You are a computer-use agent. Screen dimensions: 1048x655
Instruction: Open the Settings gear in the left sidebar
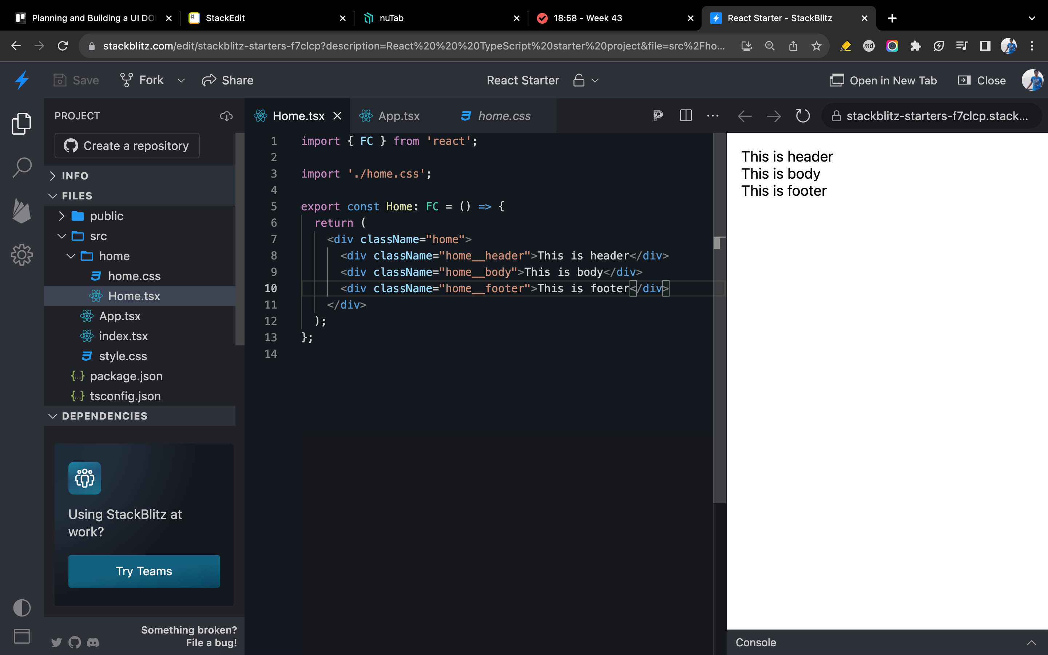22,255
